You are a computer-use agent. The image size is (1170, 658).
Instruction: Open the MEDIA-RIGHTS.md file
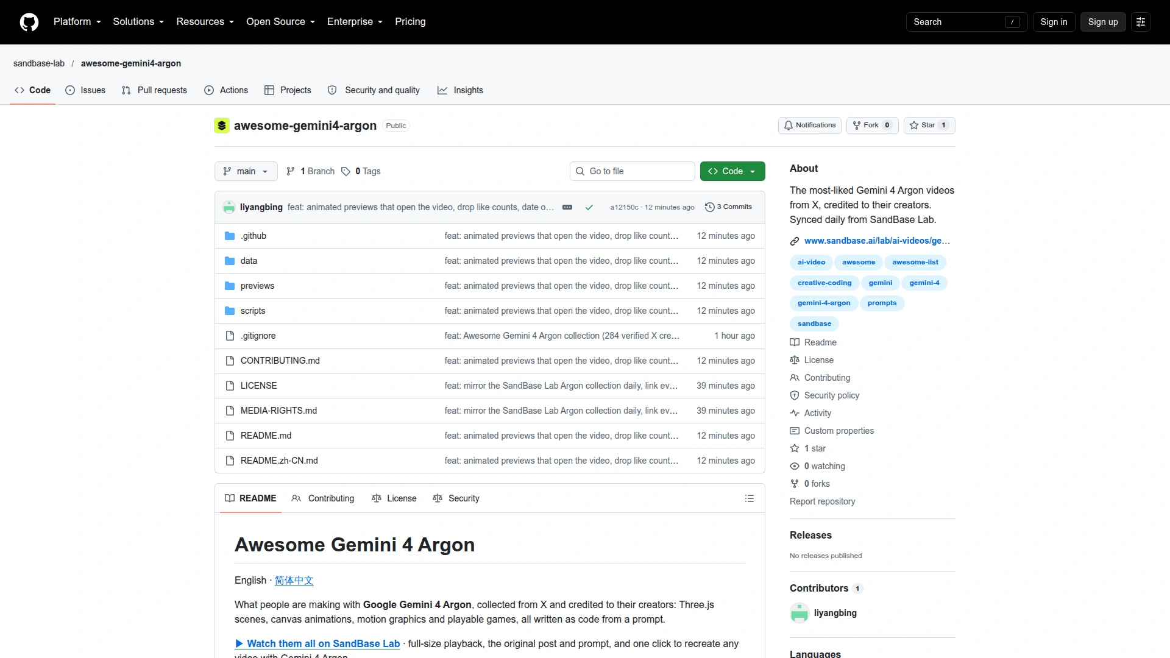tap(278, 411)
